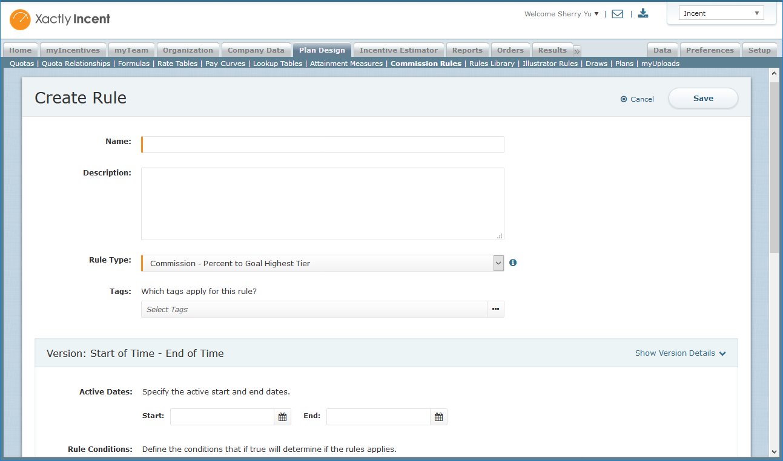Click the download icon in header
This screenshot has width=783, height=461.
click(x=643, y=13)
